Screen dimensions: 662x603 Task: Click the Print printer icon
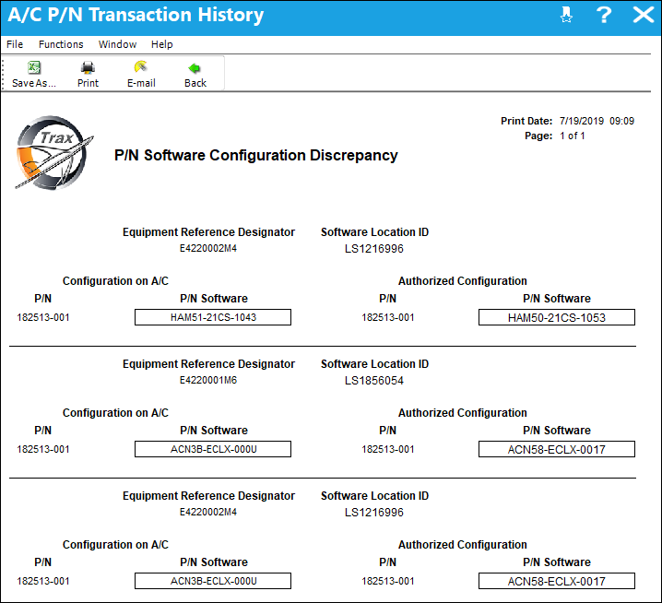pyautogui.click(x=88, y=67)
